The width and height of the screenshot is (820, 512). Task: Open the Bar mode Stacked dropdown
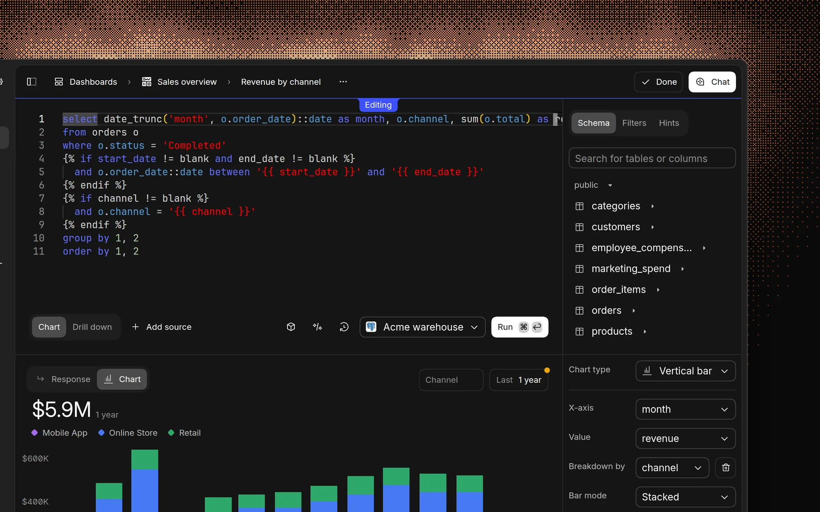pos(686,497)
